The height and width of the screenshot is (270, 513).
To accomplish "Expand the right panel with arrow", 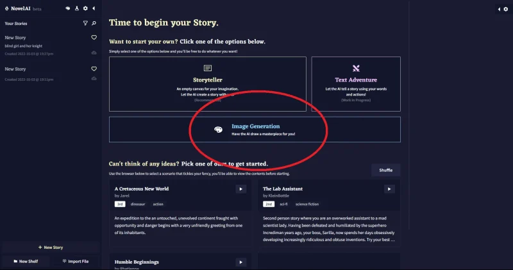I will click(499, 9).
